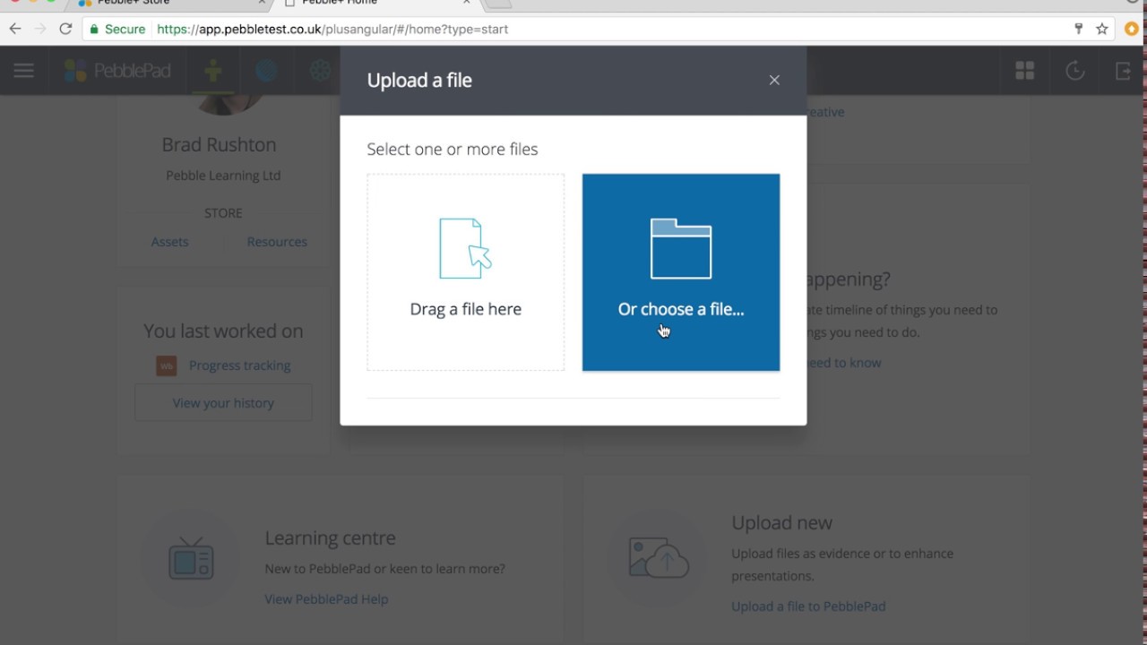Click the saved password key icon
This screenshot has width=1147, height=645.
pos(1079,29)
